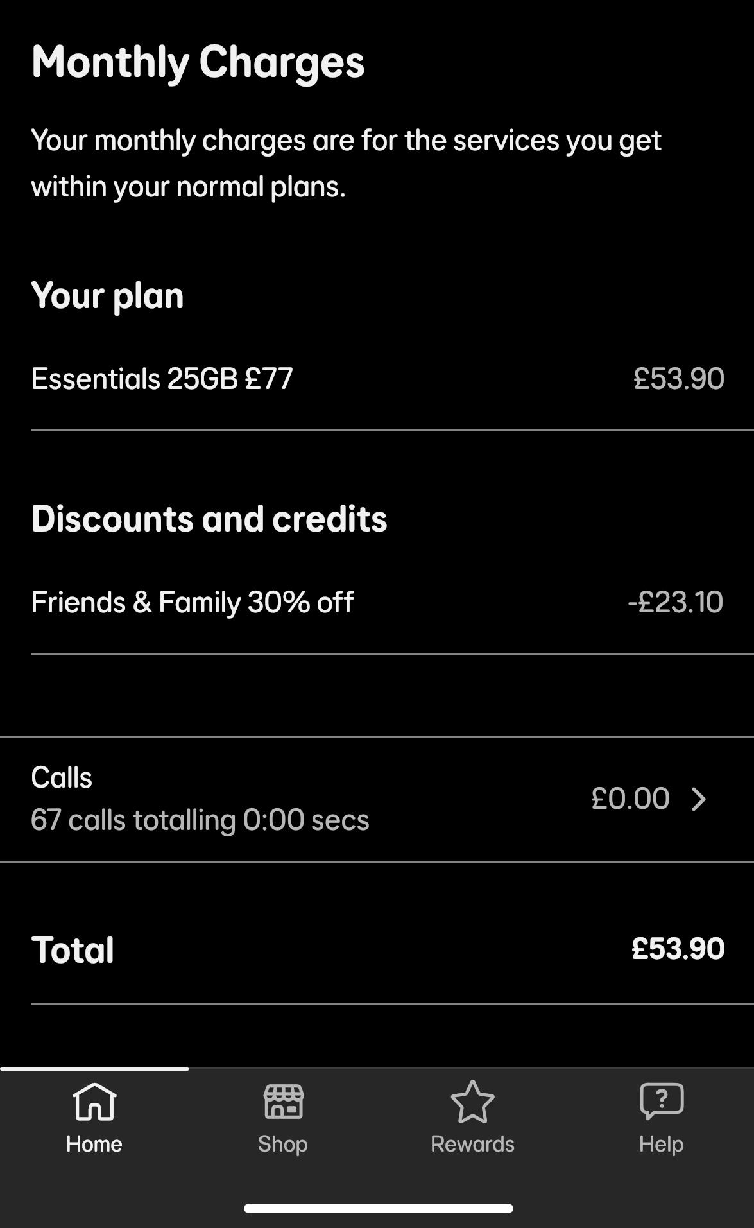This screenshot has height=1228, width=754.
Task: Select the Help tab label
Action: tap(662, 1144)
